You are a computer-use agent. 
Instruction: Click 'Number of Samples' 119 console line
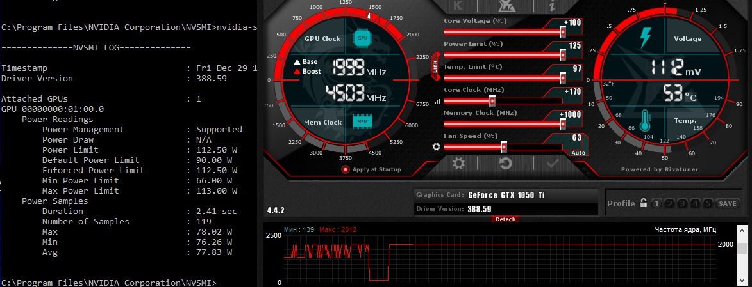point(126,221)
